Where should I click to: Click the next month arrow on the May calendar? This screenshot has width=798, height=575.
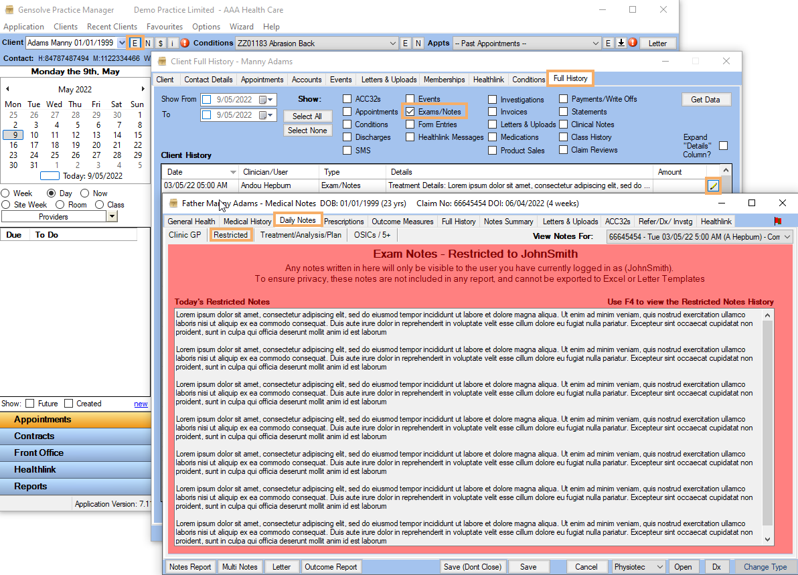click(142, 89)
